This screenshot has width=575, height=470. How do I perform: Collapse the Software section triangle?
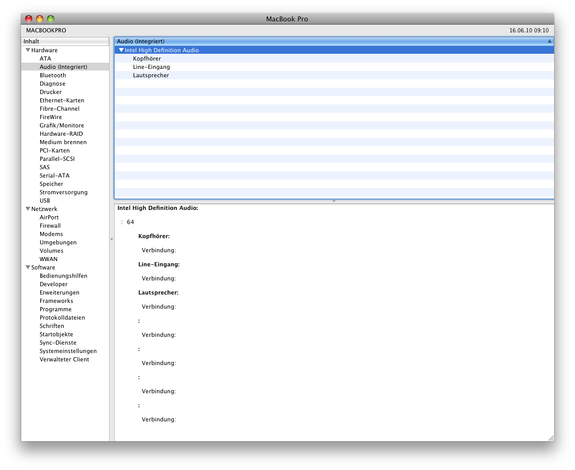tap(28, 267)
